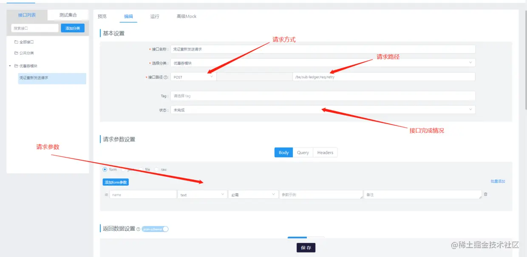Click the drag handle icon of the form parameter row
The height and width of the screenshot is (257, 527).
[106, 195]
